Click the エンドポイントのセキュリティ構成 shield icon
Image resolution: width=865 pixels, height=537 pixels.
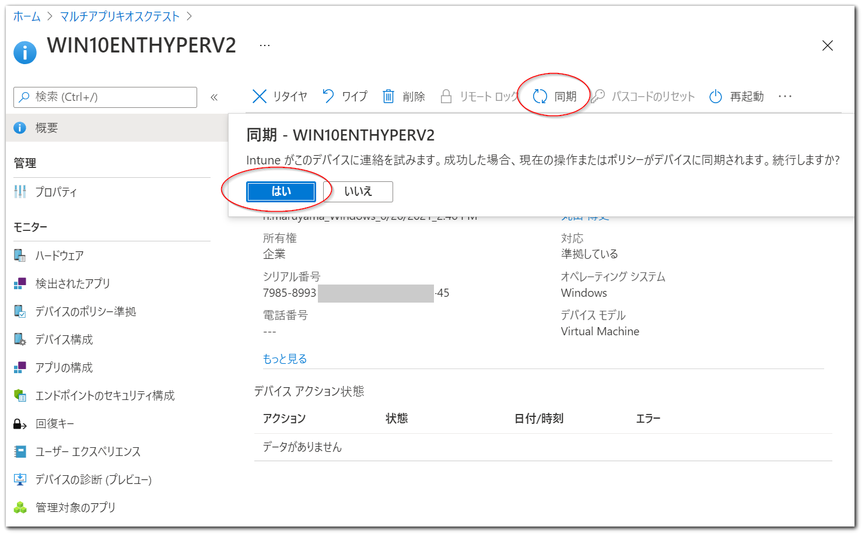20,395
